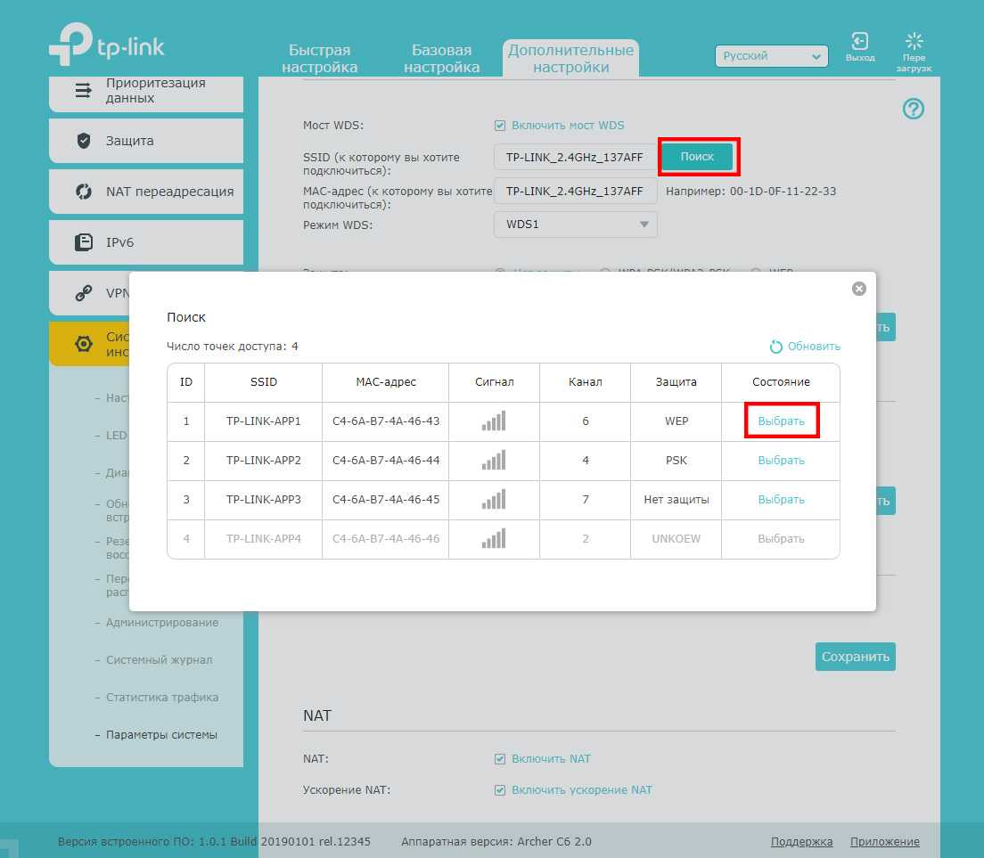Screen dimensions: 984x858
Task: Click the Обновить refresh icon
Action: point(775,347)
